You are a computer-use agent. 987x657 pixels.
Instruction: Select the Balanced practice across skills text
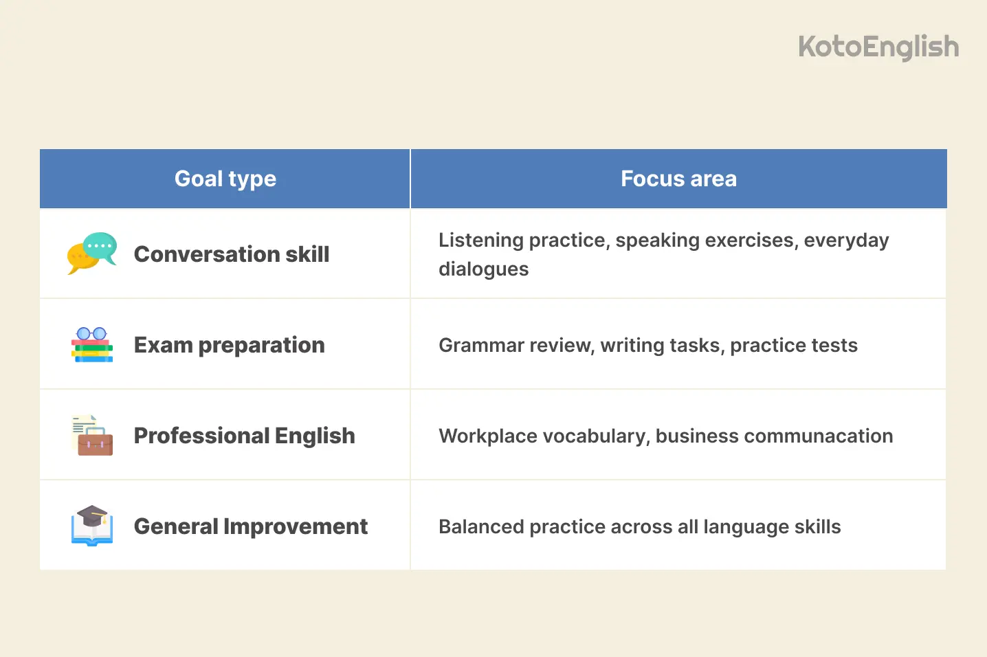(x=640, y=526)
